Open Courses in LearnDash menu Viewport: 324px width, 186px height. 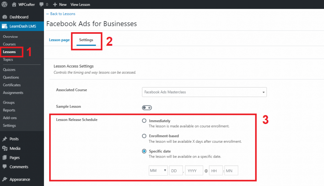tap(9, 44)
